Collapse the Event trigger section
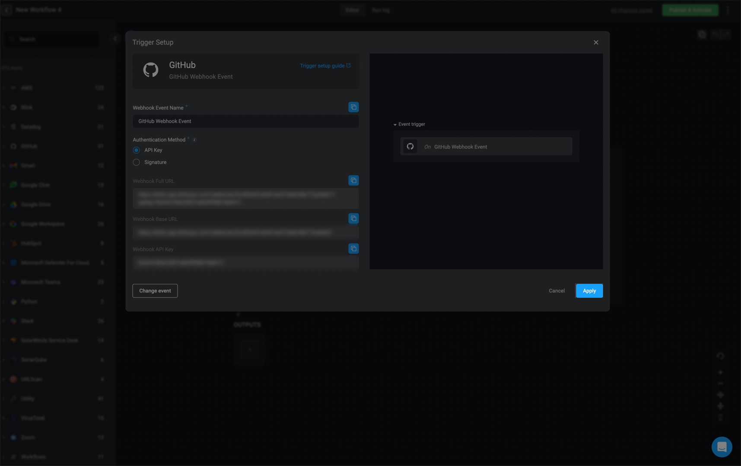 395,125
